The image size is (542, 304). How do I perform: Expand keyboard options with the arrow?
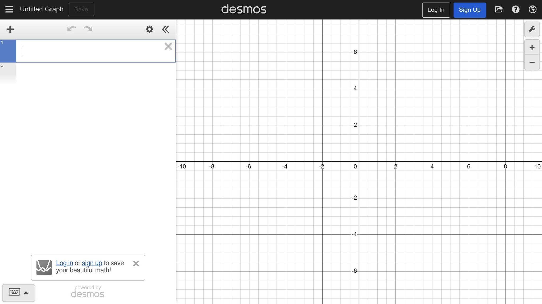coord(26,293)
